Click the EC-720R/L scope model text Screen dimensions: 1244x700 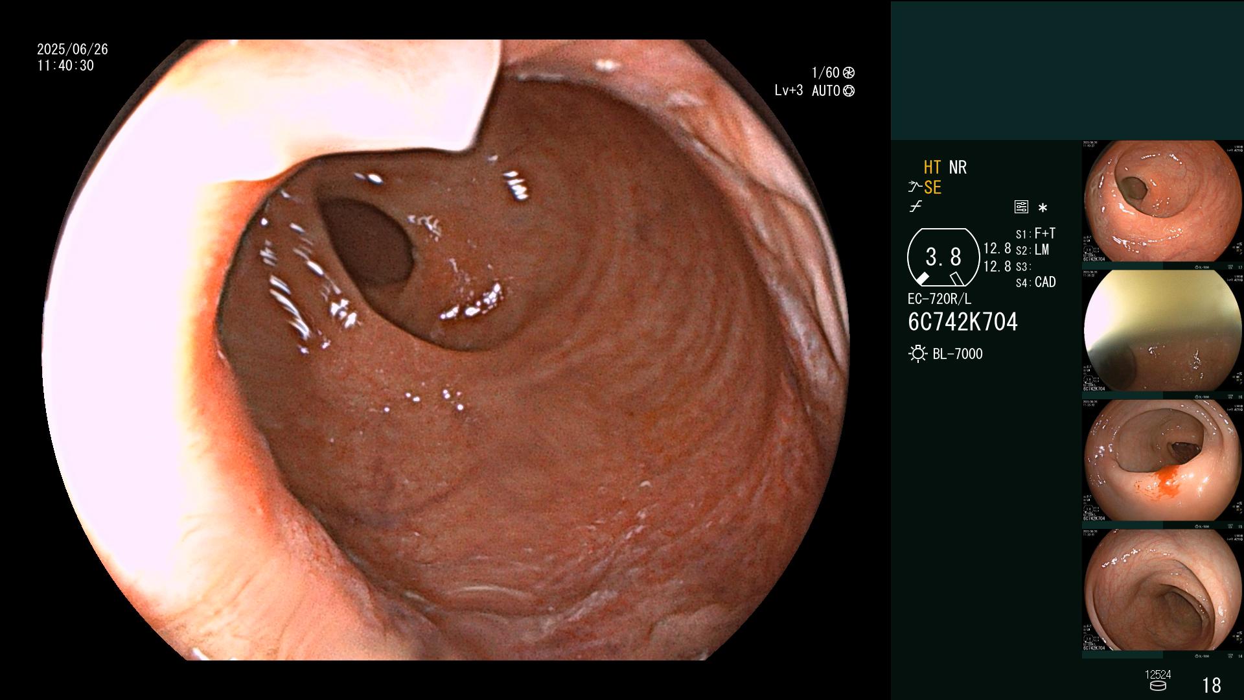(939, 299)
